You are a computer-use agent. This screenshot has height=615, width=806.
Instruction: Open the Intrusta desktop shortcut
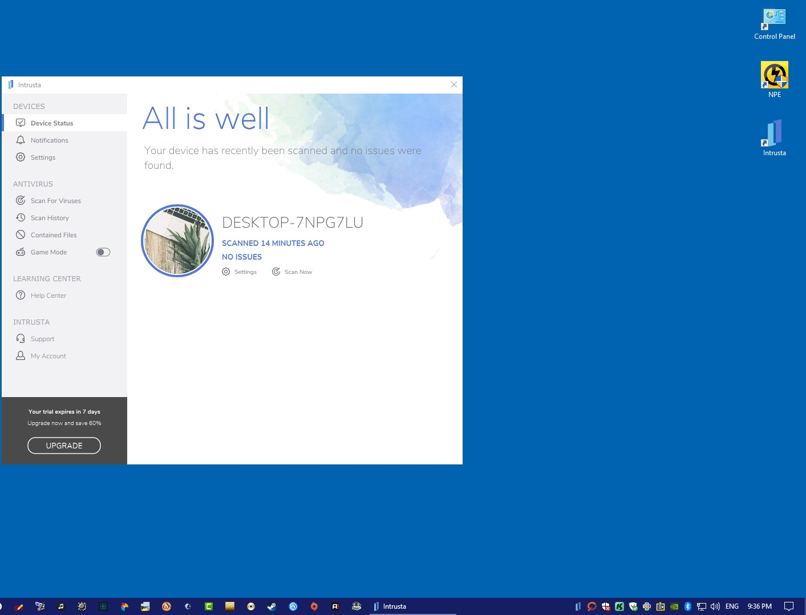[x=774, y=138]
